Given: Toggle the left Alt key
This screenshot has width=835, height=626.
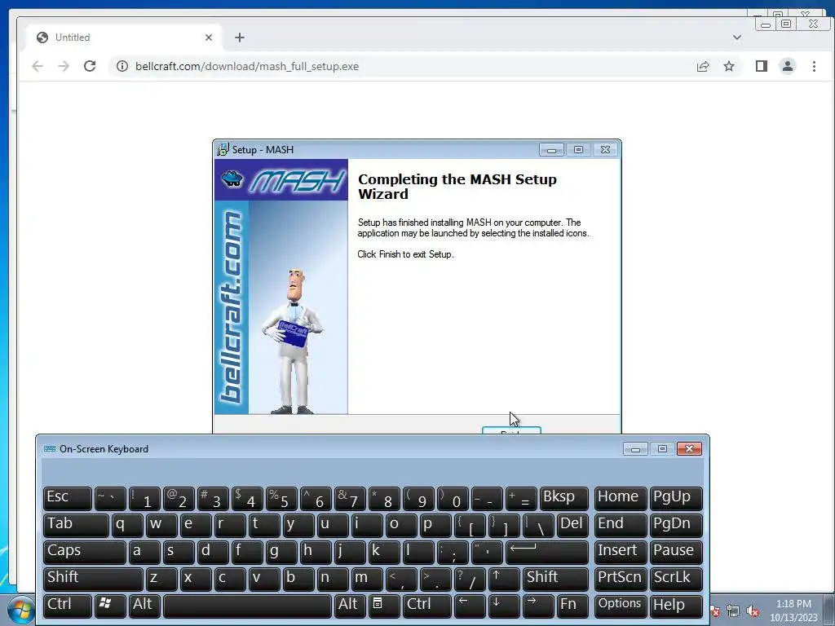Looking at the screenshot, I should pyautogui.click(x=144, y=606).
